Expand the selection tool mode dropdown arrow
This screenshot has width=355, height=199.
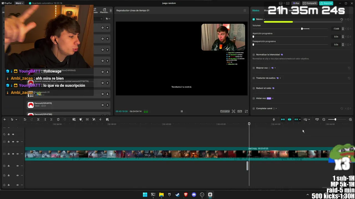point(16,120)
